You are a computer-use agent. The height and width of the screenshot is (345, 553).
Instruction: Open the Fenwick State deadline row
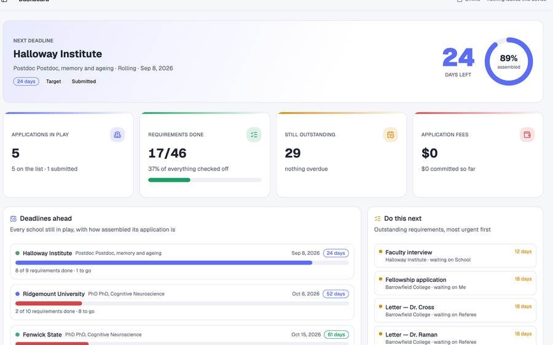click(x=182, y=335)
